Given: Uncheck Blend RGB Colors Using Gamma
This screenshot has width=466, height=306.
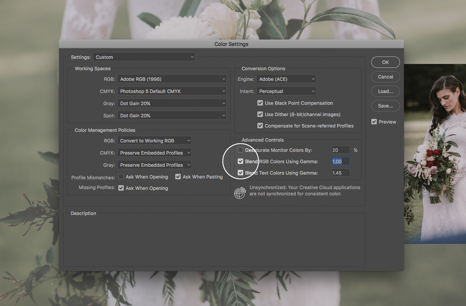Looking at the screenshot, I should point(240,161).
